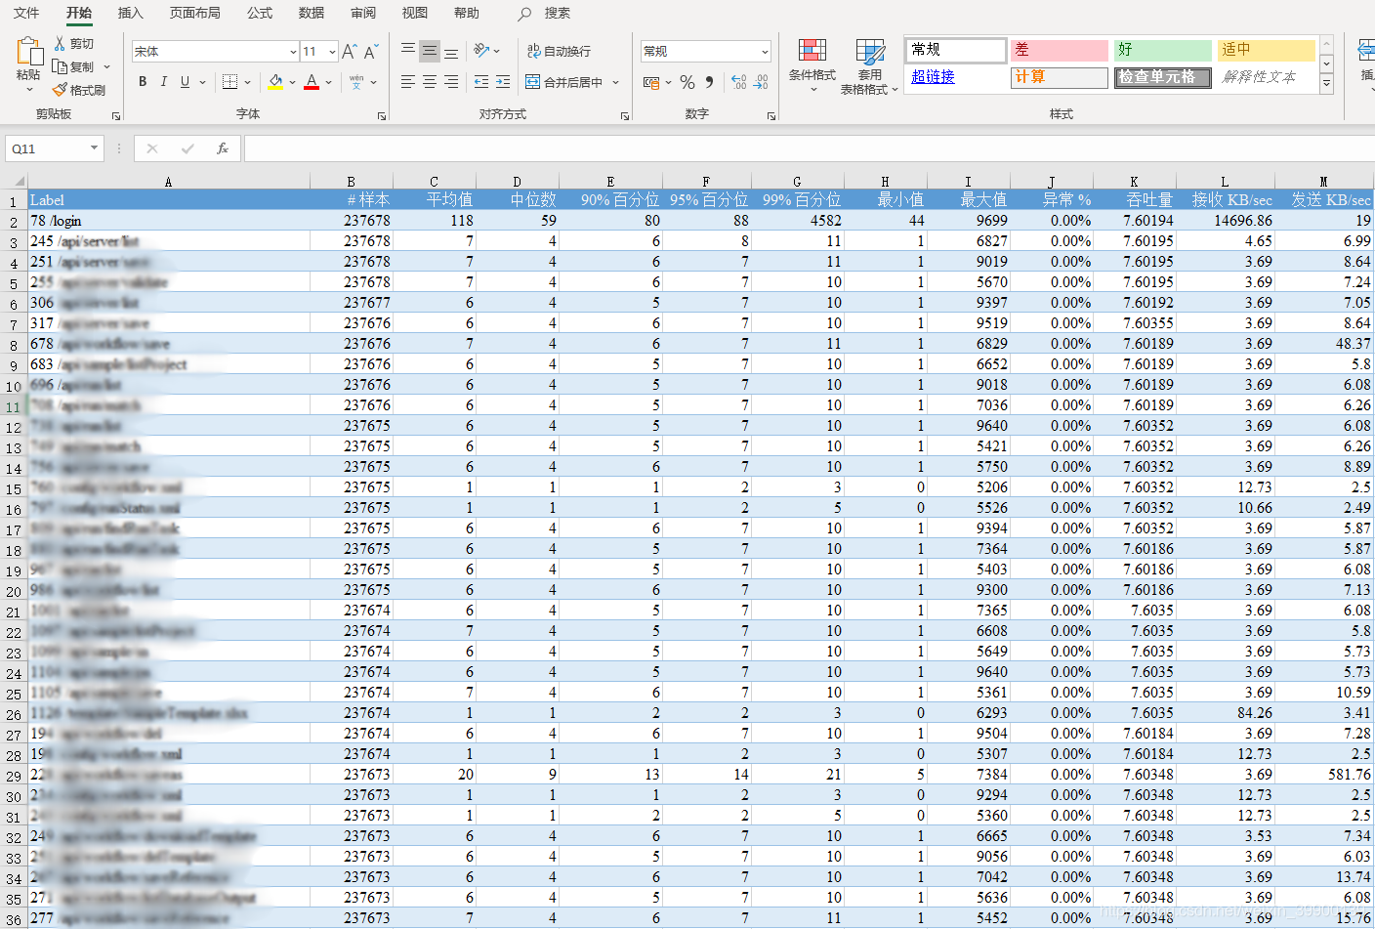The height and width of the screenshot is (929, 1375).
Task: Click the phonetic guide wén icon
Action: pyautogui.click(x=356, y=82)
